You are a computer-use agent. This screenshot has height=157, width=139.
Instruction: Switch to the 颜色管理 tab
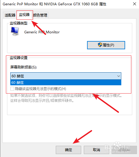(x=40, y=15)
